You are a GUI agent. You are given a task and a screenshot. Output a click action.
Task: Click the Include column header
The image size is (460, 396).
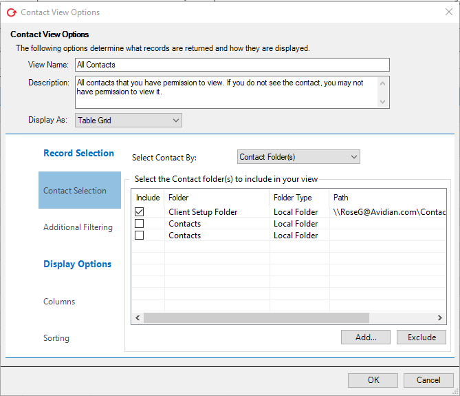[148, 198]
